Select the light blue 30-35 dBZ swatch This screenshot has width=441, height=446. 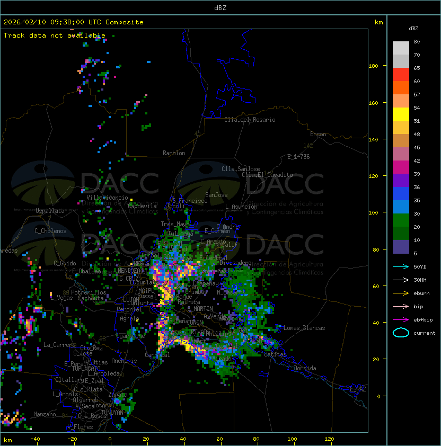401,207
